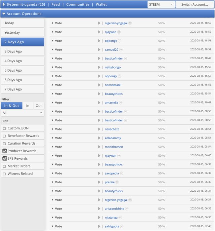Expand the Vote row for hamidata85
The height and width of the screenshot is (231, 215).
pyautogui.click(x=52, y=85)
